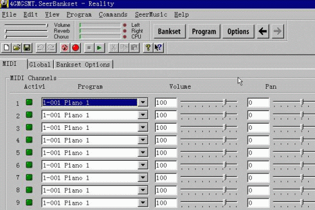Open channel 7 program dropdown arrow
Viewport: 315px width, 210px height.
pos(143,177)
